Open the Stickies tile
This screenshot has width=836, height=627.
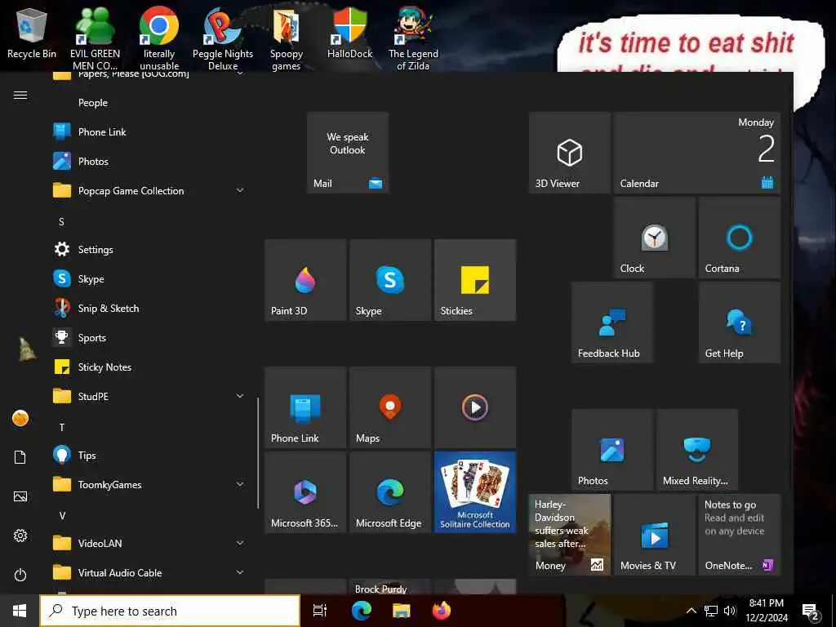475,280
